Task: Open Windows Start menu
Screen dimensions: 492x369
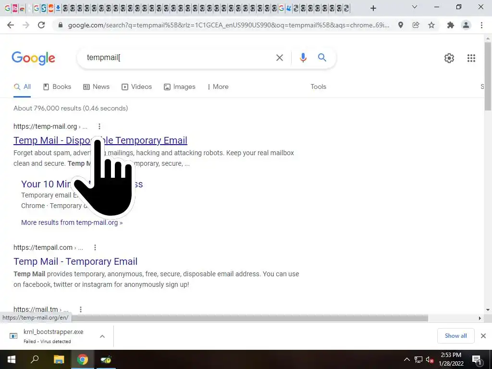Action: [x=12, y=359]
